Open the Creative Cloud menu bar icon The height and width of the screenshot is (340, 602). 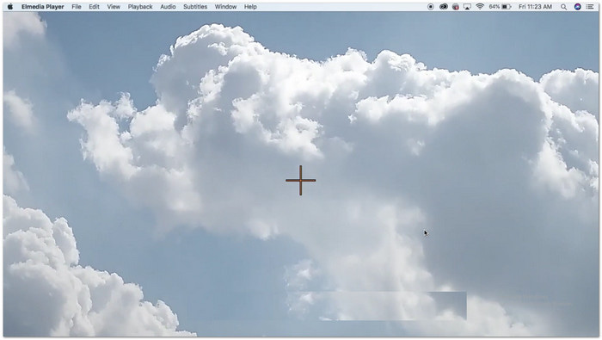pos(444,7)
